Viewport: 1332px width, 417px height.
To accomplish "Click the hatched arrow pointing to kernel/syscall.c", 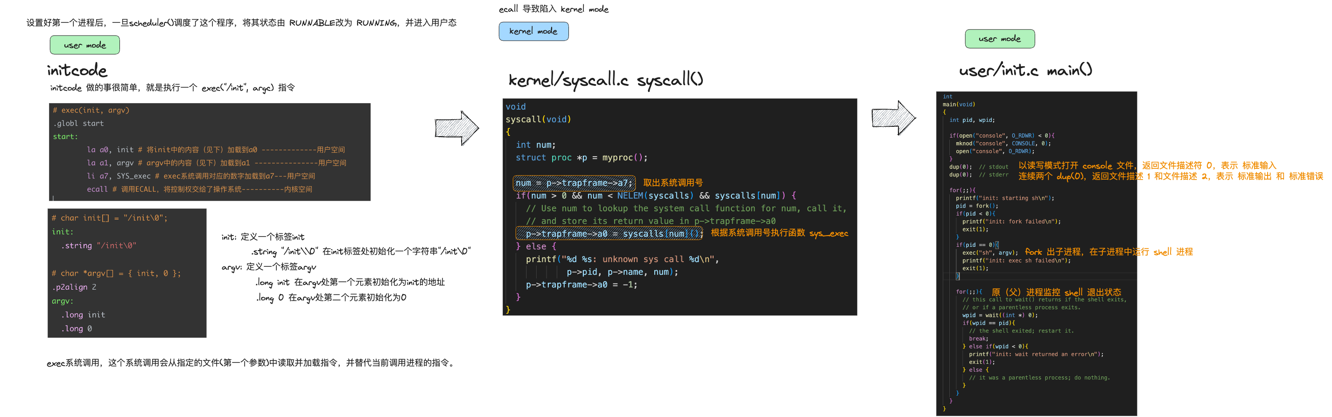I will click(456, 128).
